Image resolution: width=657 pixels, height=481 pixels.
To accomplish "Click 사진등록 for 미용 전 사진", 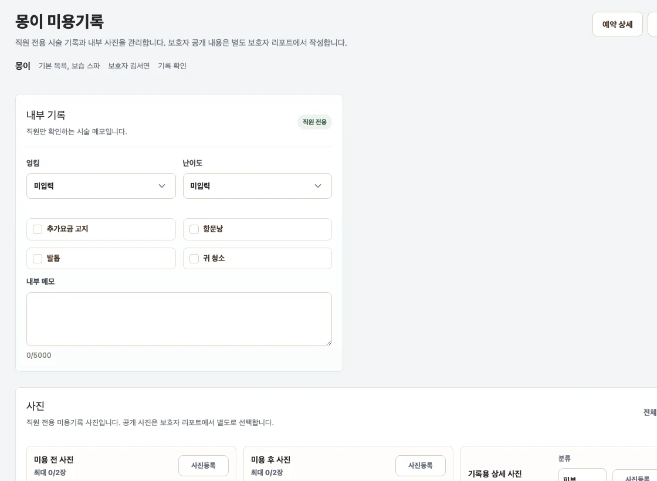I will click(x=204, y=466).
